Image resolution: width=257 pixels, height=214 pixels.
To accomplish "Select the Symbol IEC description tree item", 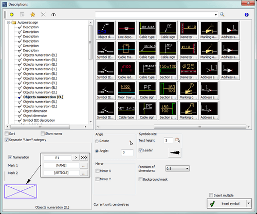I will coord(39,120).
